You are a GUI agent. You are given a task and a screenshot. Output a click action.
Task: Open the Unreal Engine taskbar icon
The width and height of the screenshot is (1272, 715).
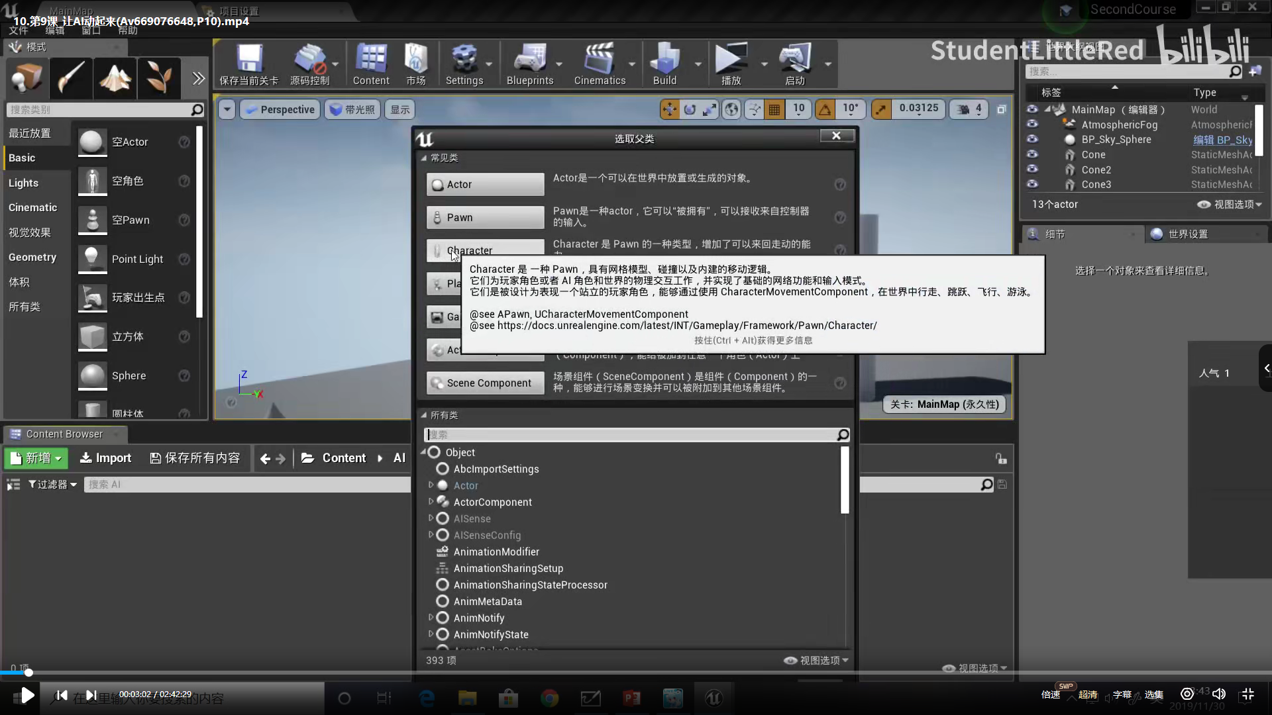(714, 698)
